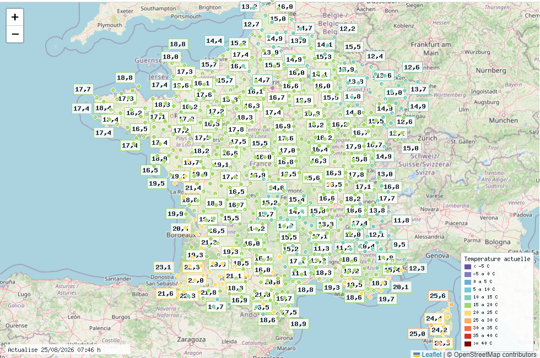Click the orange '25 a 30 C' legend swatch

tap(467, 320)
